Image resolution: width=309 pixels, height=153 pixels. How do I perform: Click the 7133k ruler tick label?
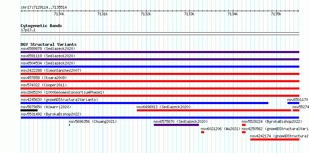tap(189, 14)
